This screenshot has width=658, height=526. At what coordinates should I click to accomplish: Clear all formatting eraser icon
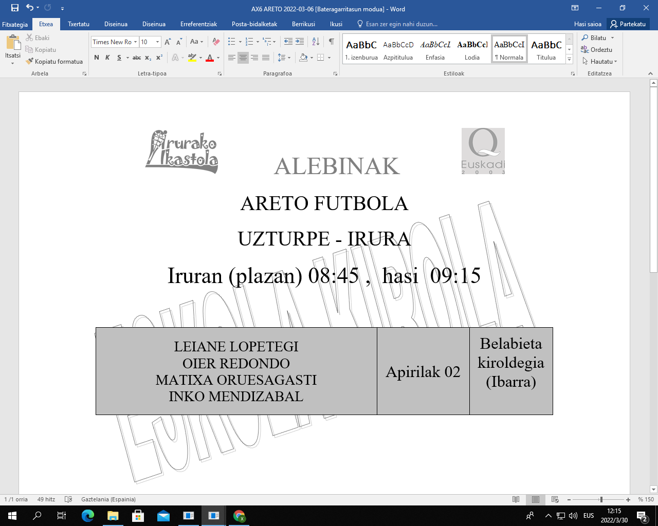tap(216, 42)
